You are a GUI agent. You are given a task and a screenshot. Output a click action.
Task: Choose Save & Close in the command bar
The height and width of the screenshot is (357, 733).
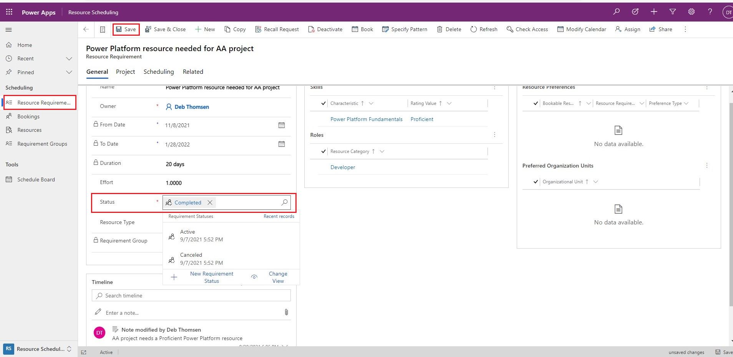(x=165, y=29)
